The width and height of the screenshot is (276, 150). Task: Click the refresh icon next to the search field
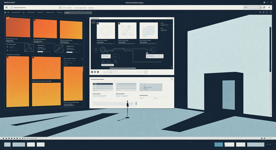pos(264,7)
